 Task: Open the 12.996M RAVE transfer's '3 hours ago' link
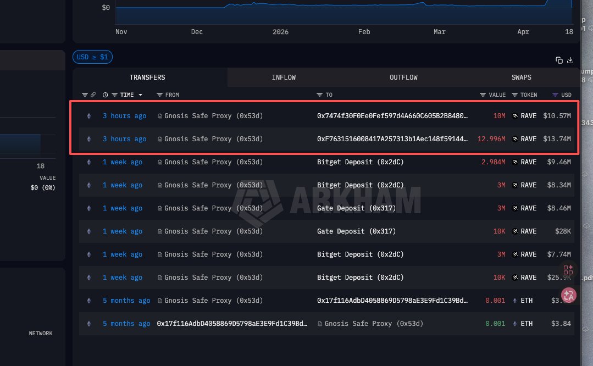pyautogui.click(x=124, y=139)
